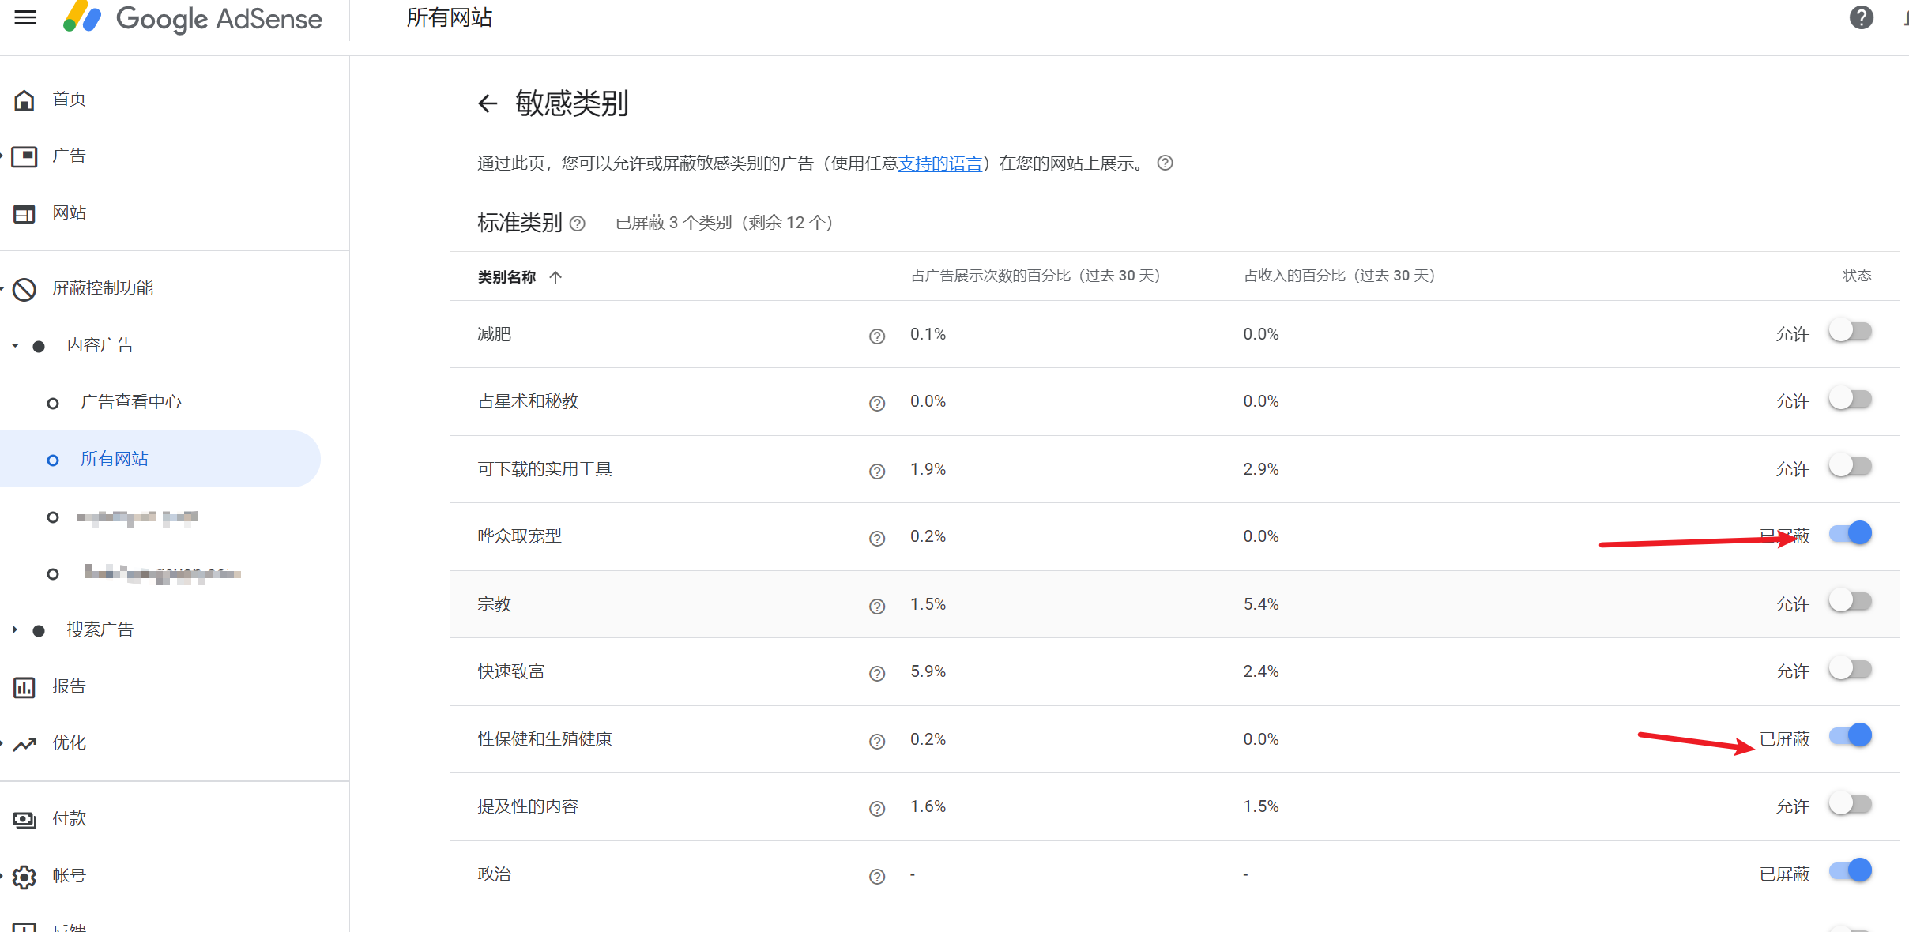Open the 首页 home icon
The width and height of the screenshot is (1909, 932).
point(24,100)
